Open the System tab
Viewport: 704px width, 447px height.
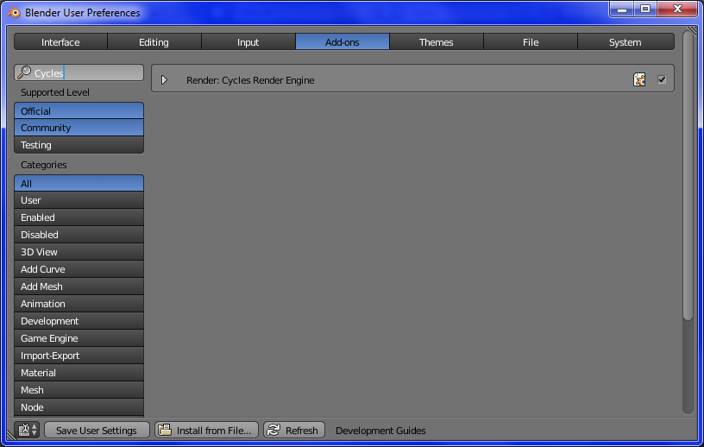coord(625,42)
